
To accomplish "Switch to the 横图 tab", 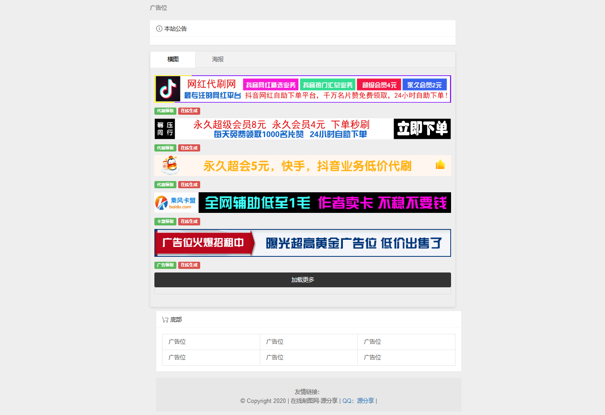I will [173, 59].
